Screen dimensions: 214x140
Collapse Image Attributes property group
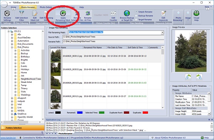(173, 93)
